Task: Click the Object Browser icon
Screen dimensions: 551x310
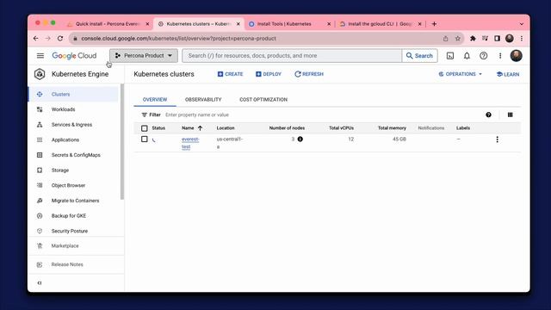Action: (x=40, y=185)
